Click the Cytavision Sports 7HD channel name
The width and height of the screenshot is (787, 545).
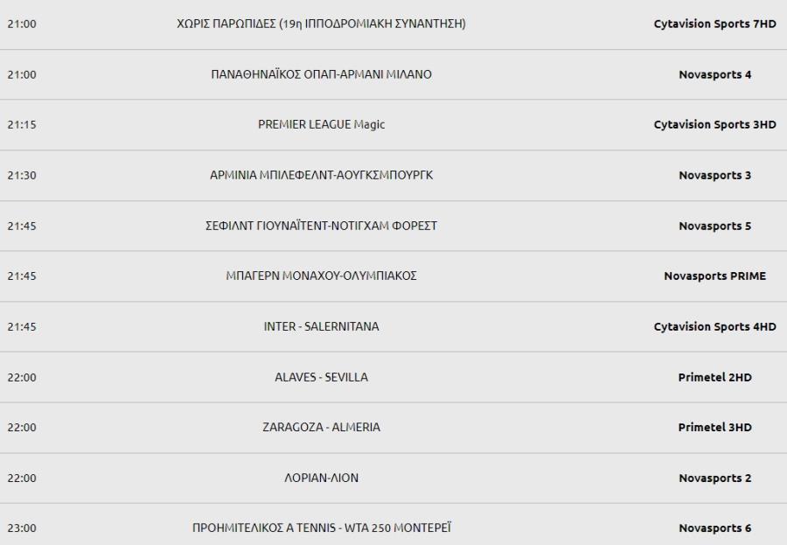[x=714, y=24]
